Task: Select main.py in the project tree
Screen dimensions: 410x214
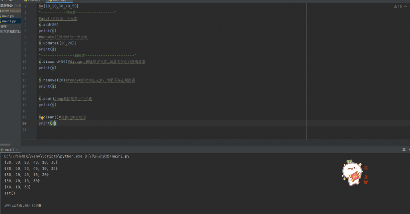Action: click(8, 16)
